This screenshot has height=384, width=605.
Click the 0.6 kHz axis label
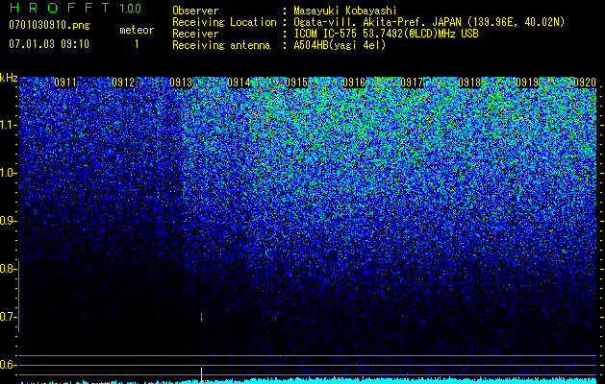8,365
